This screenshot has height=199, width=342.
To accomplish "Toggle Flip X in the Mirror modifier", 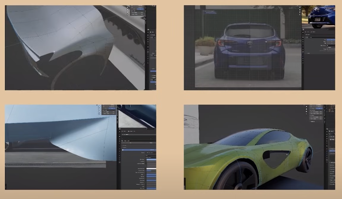I will coord(331,43).
